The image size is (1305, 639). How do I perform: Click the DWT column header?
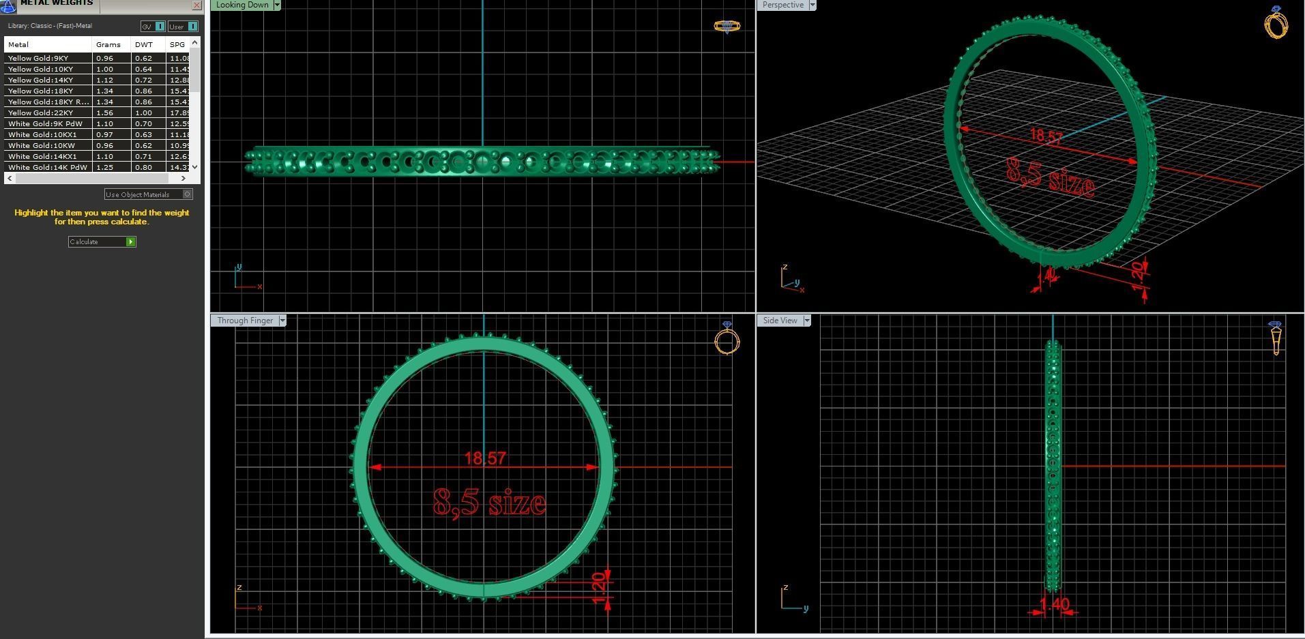click(x=148, y=44)
